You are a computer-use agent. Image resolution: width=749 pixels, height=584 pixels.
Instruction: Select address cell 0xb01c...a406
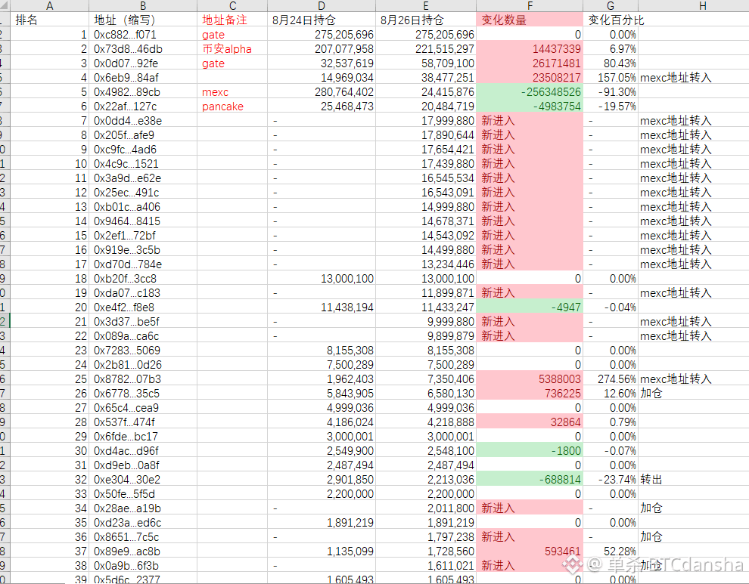[x=143, y=206]
